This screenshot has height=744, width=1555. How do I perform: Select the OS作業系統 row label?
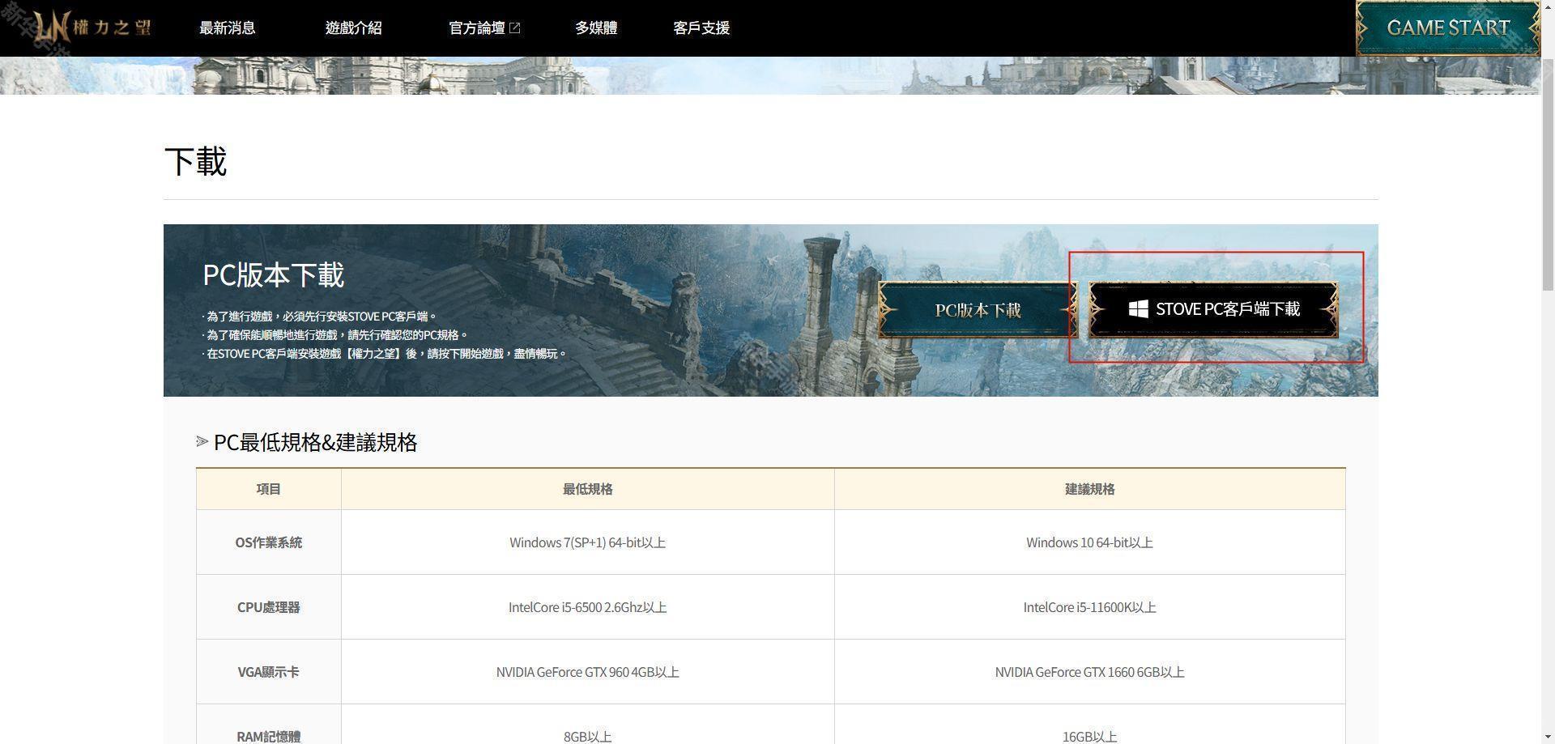point(268,542)
